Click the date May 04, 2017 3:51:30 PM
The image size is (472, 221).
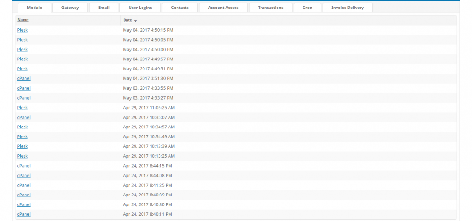point(148,78)
